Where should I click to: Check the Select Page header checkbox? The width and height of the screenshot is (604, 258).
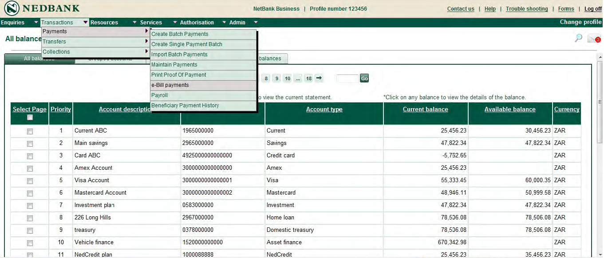coord(29,117)
